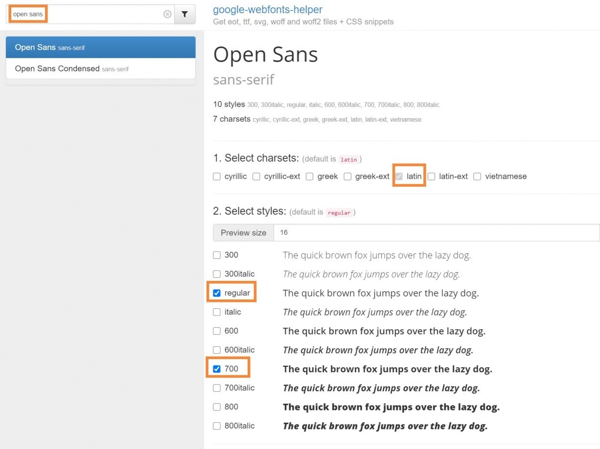Check the italic style checkbox

pos(217,312)
